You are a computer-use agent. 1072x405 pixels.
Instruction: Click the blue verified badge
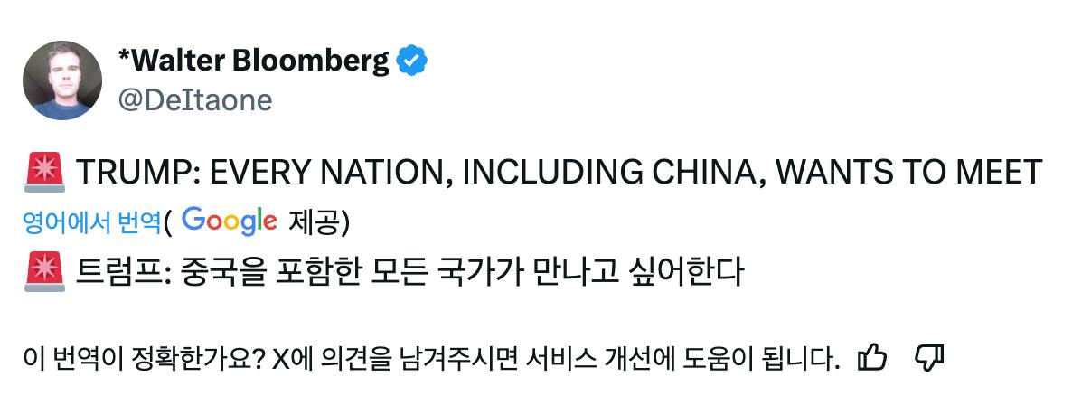point(413,61)
